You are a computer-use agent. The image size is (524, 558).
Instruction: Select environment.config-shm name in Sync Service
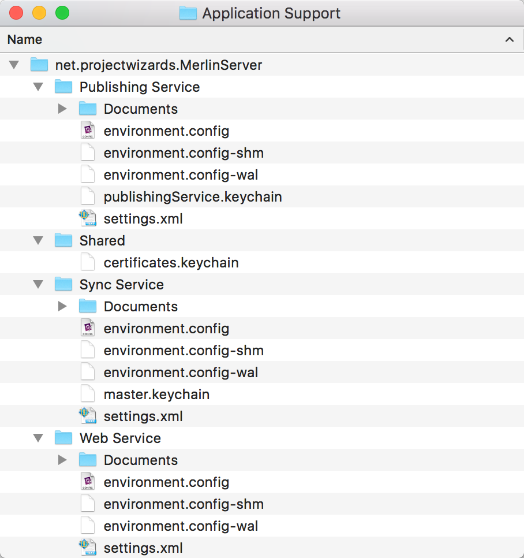pos(184,351)
